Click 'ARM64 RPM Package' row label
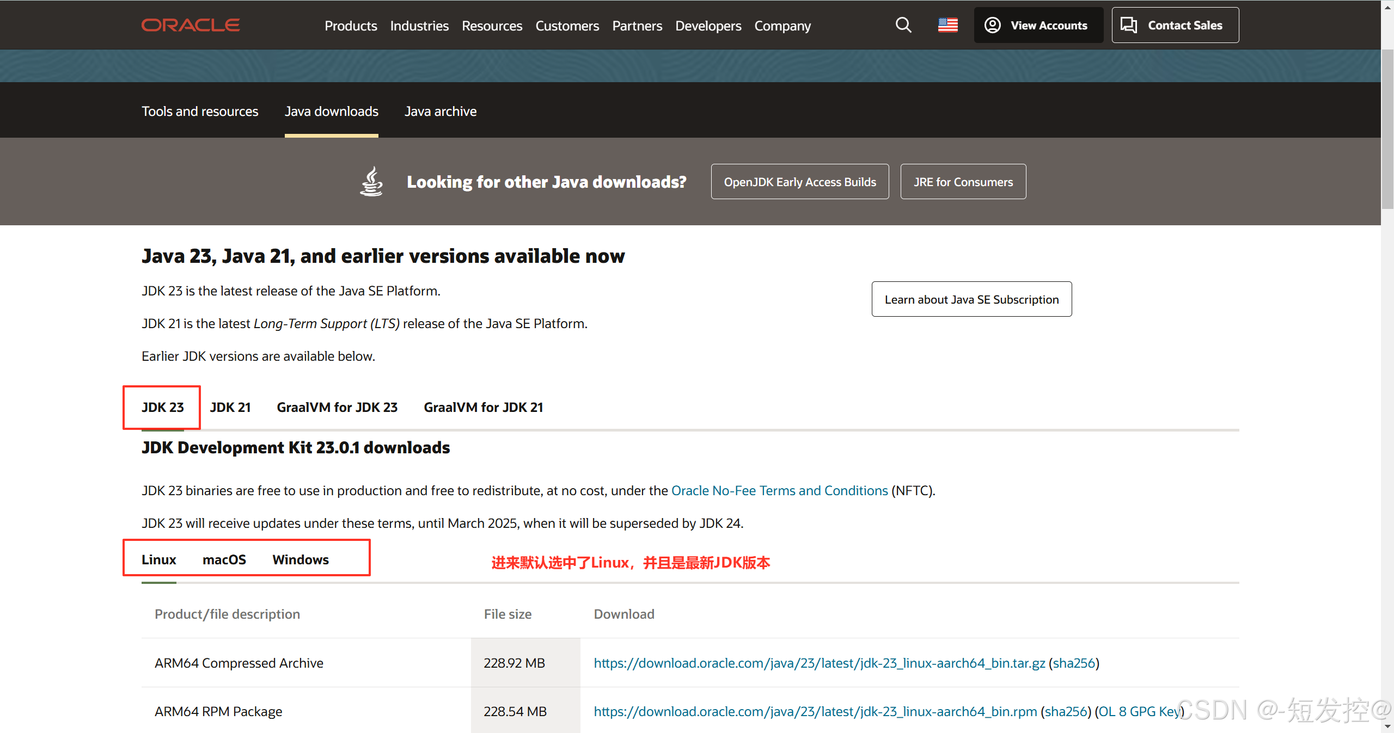 [218, 711]
